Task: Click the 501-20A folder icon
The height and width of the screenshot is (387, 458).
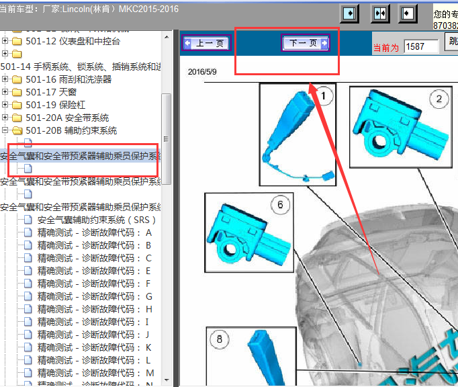Action: (17, 118)
